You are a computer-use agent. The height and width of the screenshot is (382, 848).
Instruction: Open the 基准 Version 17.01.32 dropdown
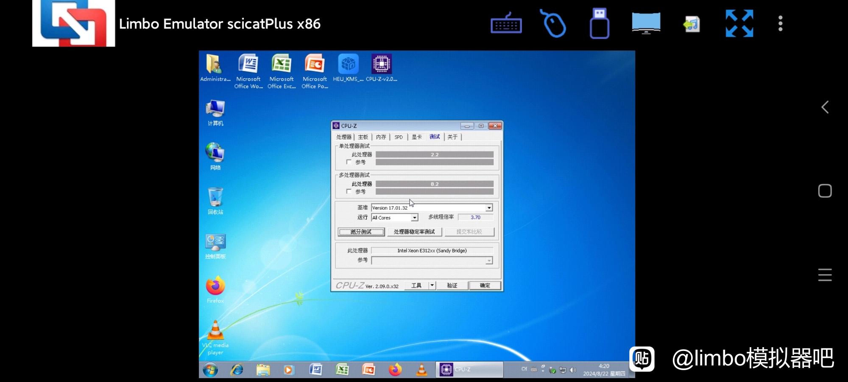tap(489, 208)
